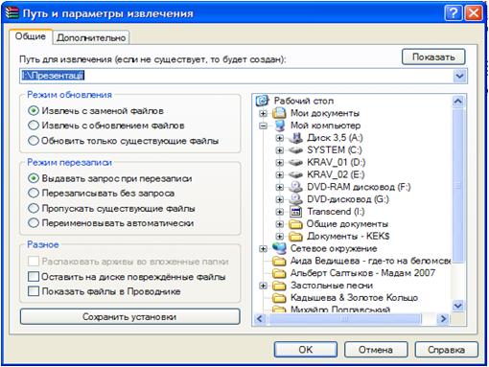Click the Мои документы folder icon
Image resolution: width=489 pixels, height=367 pixels.
click(x=279, y=113)
